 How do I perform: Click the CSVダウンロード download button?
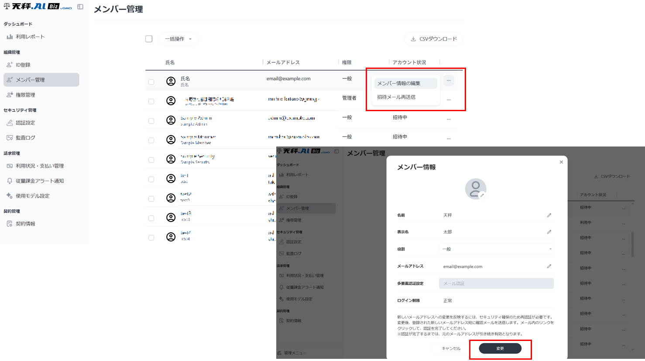(433, 39)
